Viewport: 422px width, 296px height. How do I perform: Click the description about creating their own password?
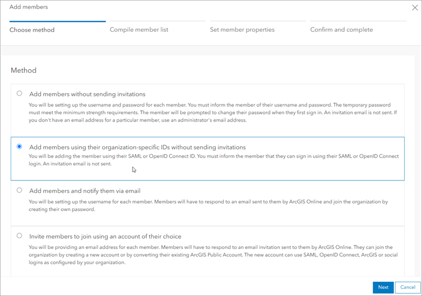208,206
